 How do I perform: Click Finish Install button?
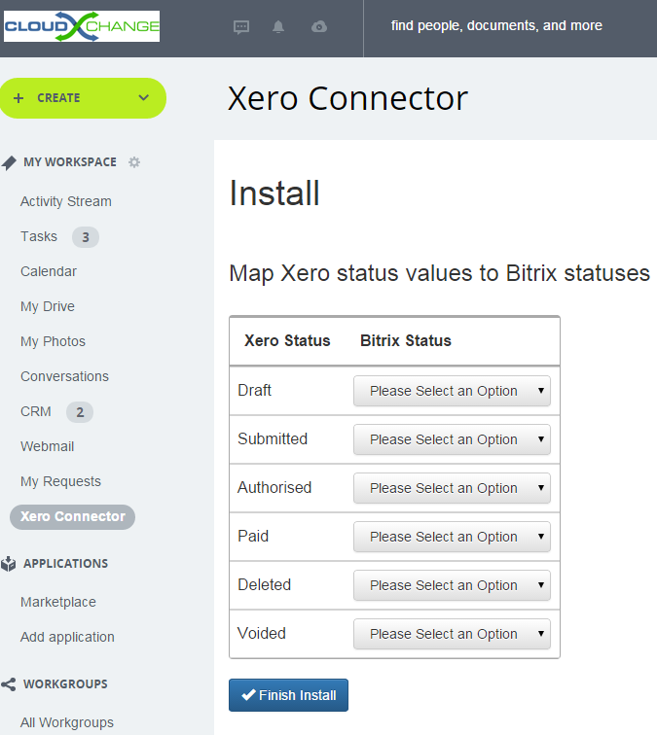[289, 695]
